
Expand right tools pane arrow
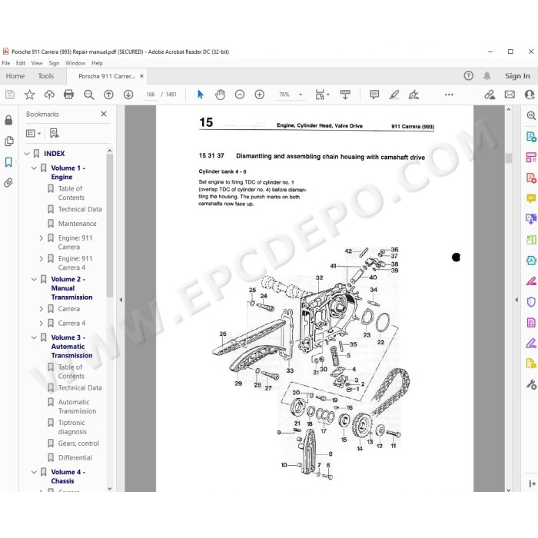point(516,300)
